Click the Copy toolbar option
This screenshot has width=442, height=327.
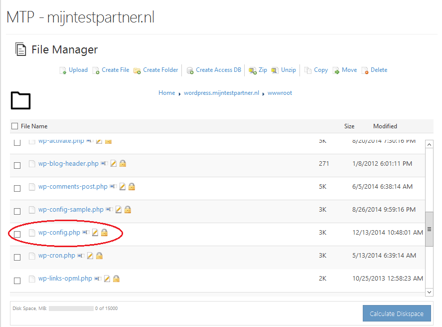point(321,70)
